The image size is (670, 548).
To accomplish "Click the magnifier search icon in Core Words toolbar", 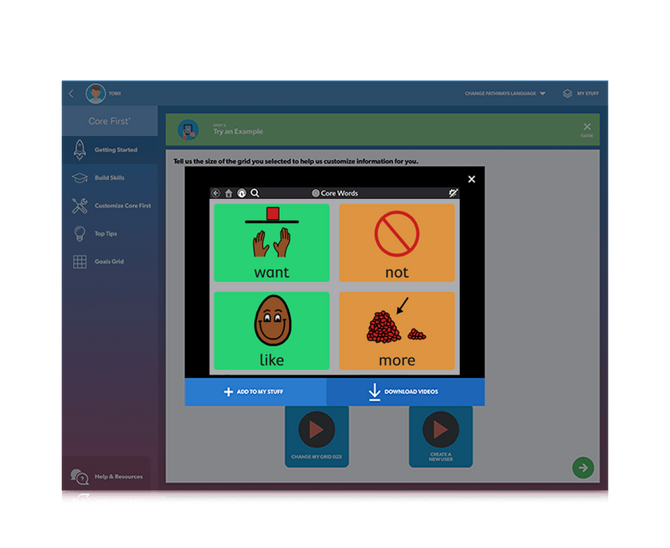I will (x=255, y=193).
